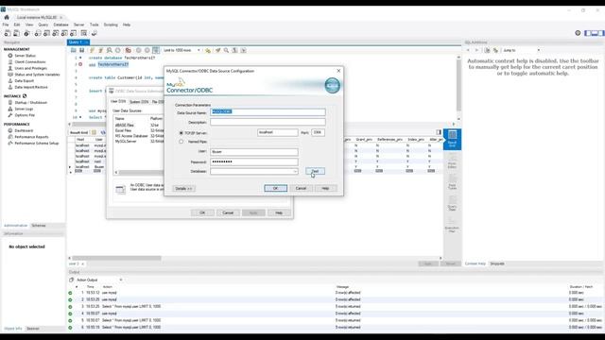Viewport: 605px width, 340px height.
Task: Open Performance Schema Setup
Action: [x=37, y=143]
